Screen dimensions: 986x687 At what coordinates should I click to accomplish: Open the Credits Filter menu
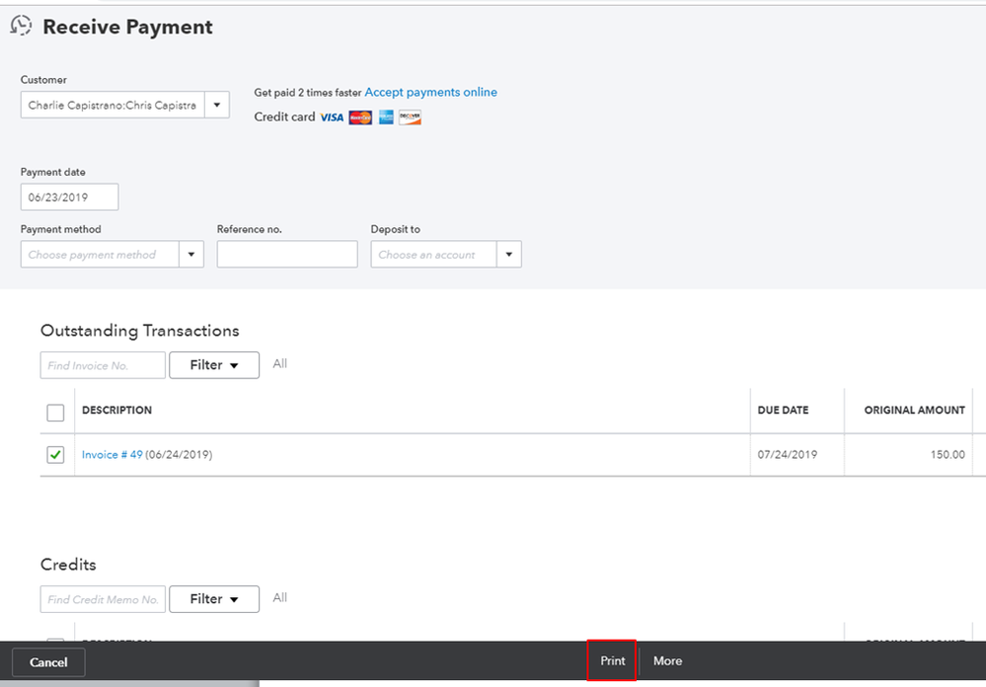pos(214,599)
